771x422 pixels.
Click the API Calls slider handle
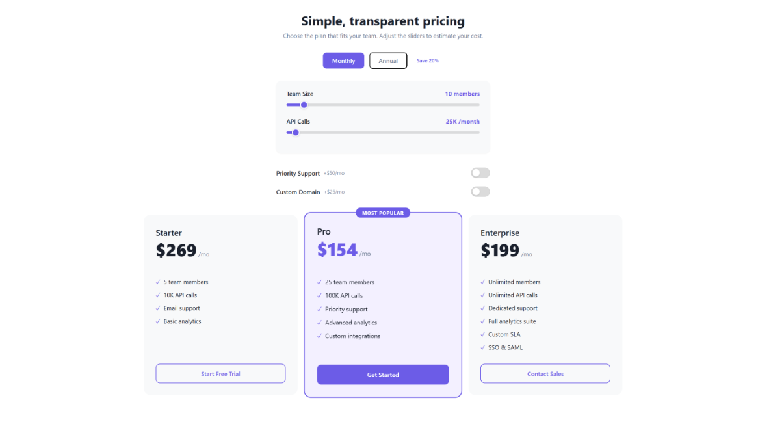coord(296,132)
